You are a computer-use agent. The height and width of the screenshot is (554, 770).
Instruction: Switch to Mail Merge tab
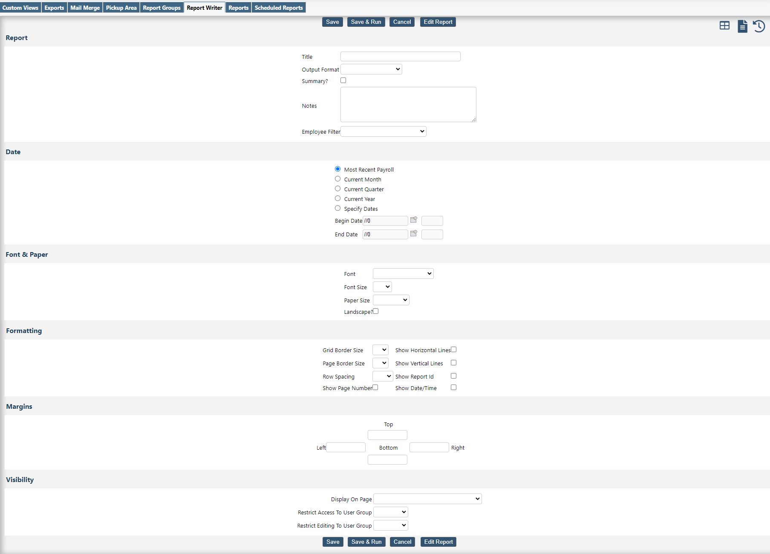(85, 8)
